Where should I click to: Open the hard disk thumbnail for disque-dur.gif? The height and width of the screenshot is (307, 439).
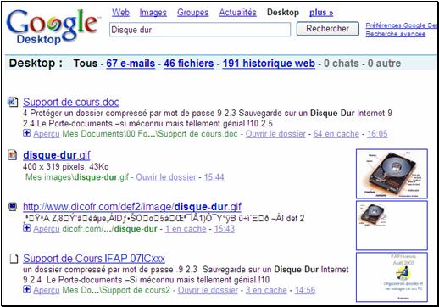[392, 174]
